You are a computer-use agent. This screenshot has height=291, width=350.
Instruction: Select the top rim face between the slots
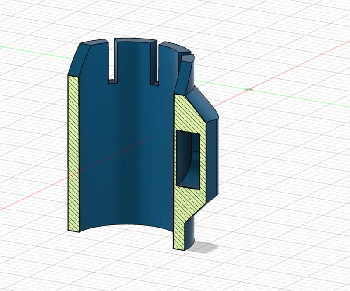[136, 40]
